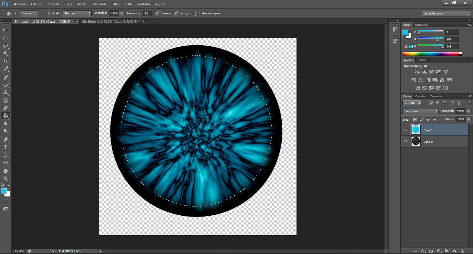Choose the Eyedropper tool

coord(6,69)
